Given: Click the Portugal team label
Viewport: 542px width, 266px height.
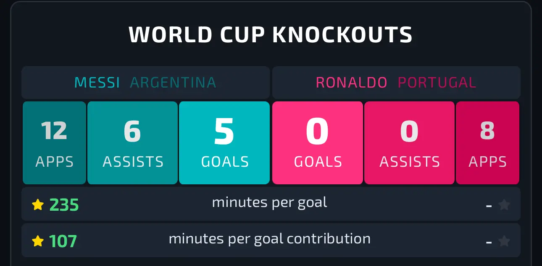Looking at the screenshot, I should pos(437,83).
